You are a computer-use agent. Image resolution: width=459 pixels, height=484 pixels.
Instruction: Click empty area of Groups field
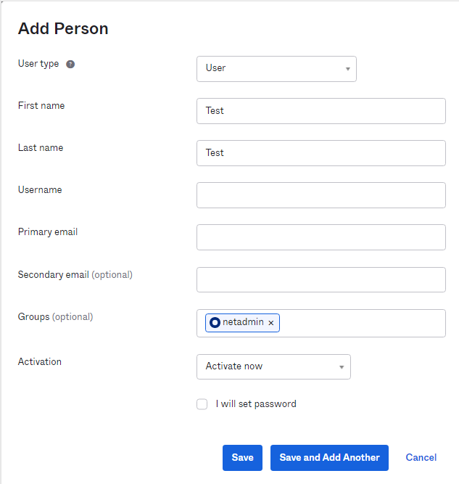tap(363, 323)
